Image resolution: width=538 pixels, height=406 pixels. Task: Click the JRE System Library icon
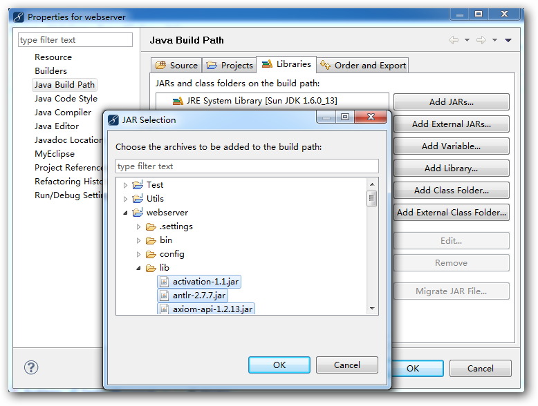(178, 101)
